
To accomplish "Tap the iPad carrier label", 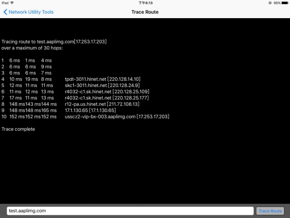I will click(x=5, y=3).
